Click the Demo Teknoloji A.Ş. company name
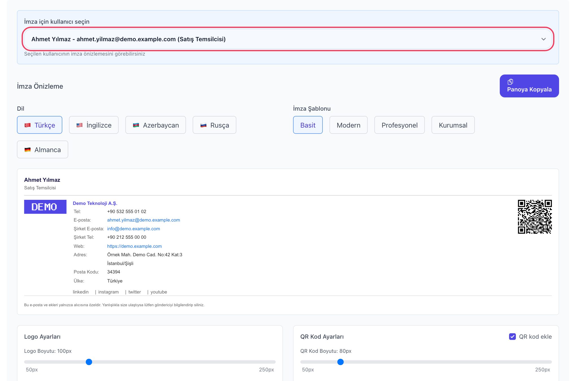 pos(95,203)
